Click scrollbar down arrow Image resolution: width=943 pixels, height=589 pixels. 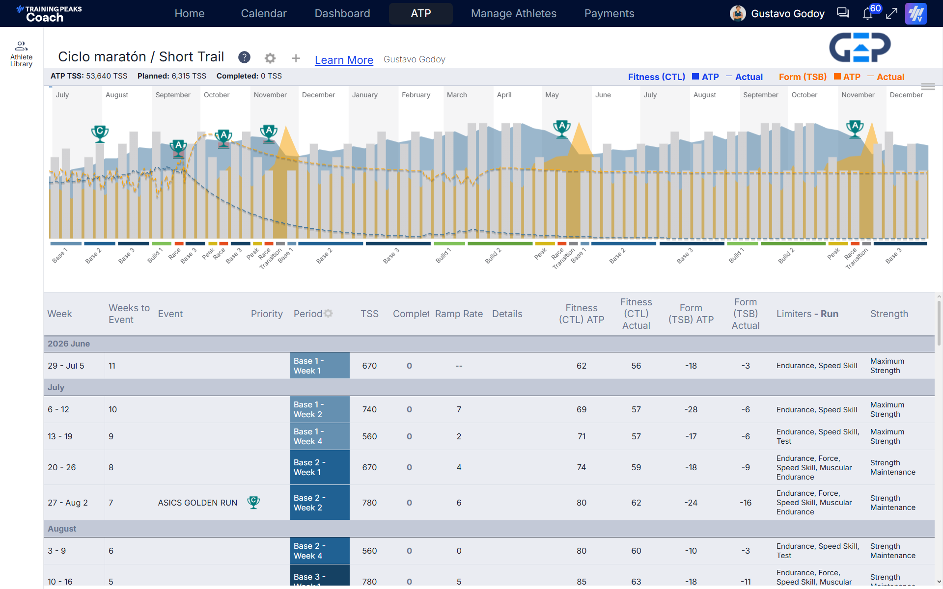click(x=939, y=581)
